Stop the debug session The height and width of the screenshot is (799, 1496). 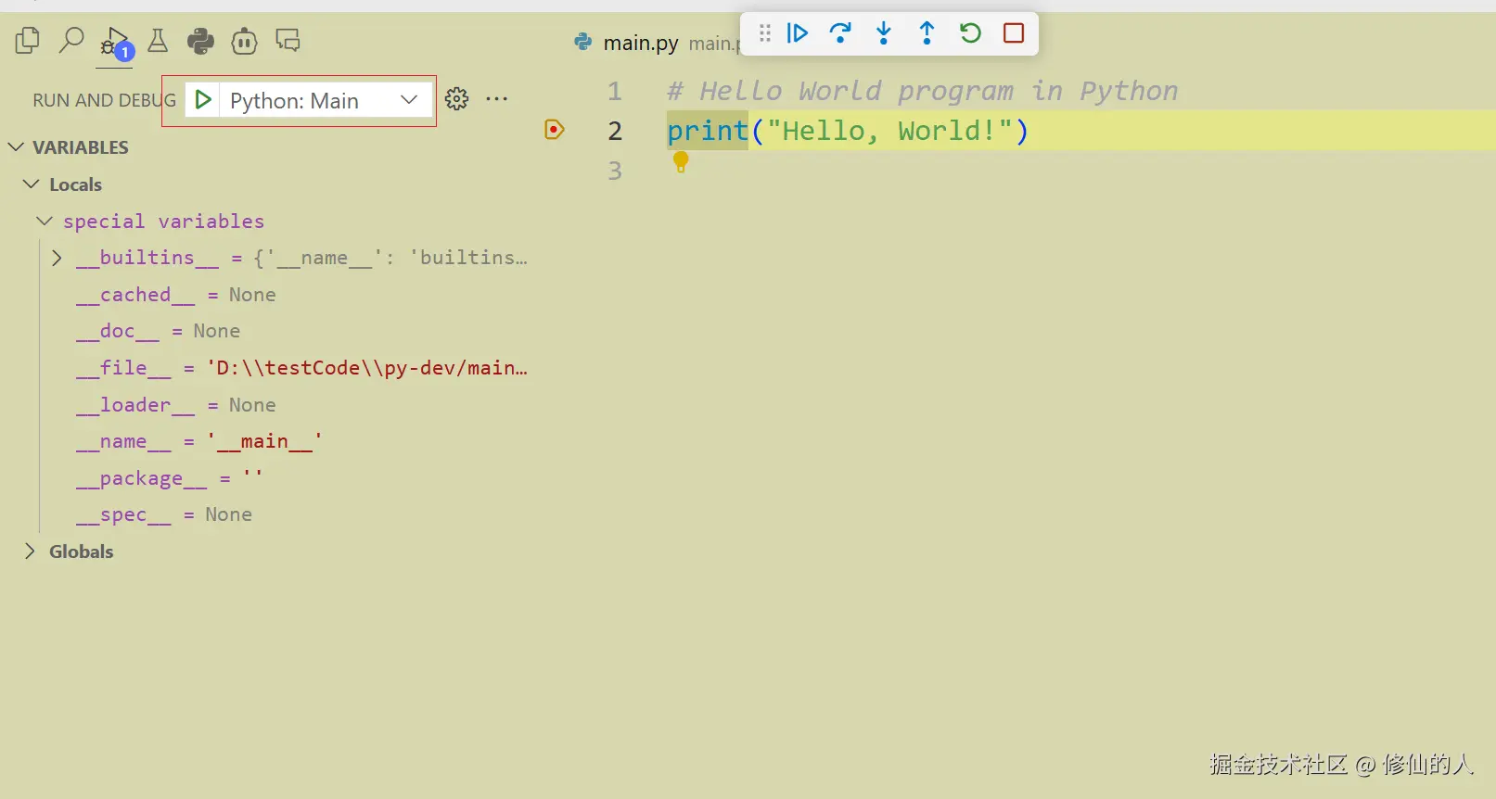[1014, 33]
